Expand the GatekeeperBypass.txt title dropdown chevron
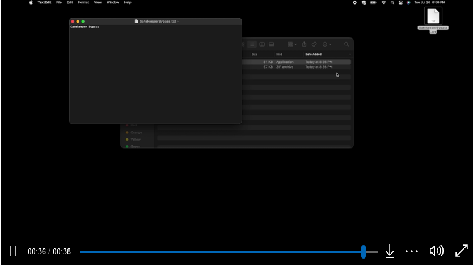This screenshot has width=473, height=266. click(x=178, y=22)
